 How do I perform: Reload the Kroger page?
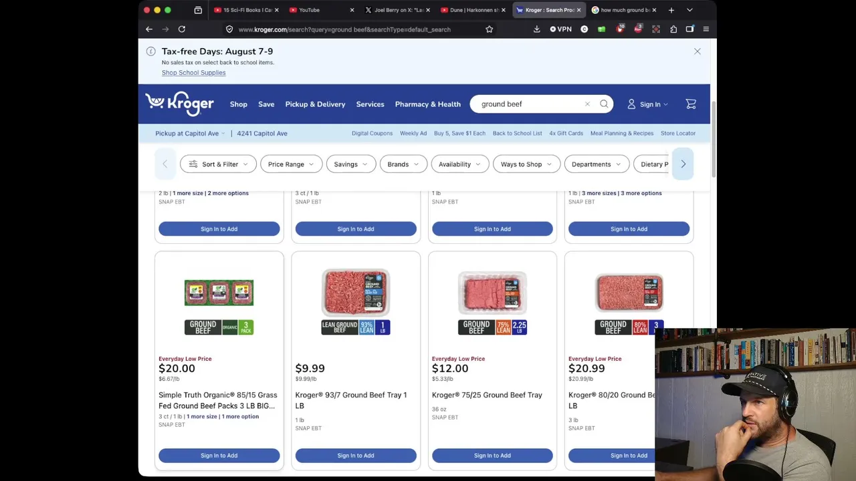pyautogui.click(x=182, y=29)
